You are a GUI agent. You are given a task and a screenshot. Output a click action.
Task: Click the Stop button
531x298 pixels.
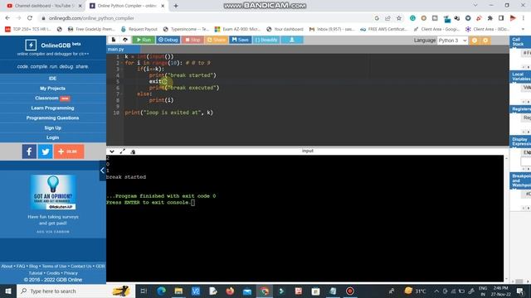click(192, 40)
